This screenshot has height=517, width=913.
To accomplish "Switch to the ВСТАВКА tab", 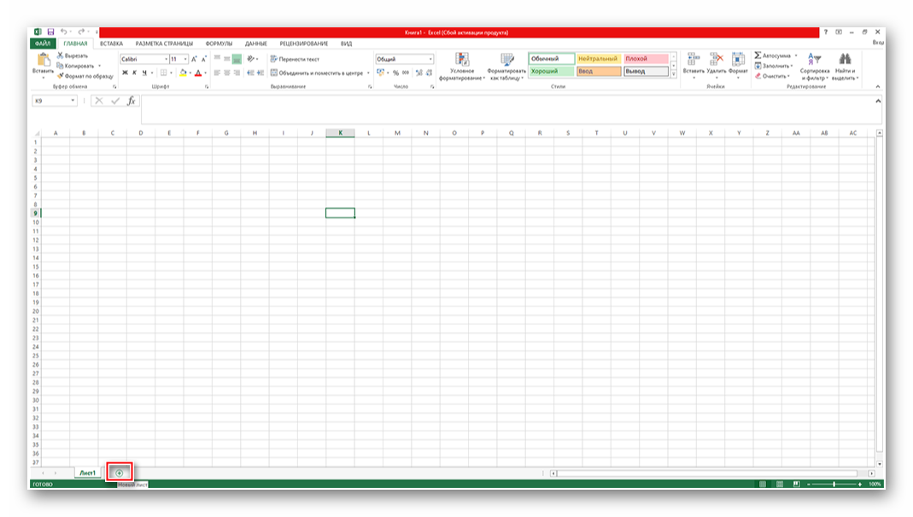I will (x=111, y=44).
